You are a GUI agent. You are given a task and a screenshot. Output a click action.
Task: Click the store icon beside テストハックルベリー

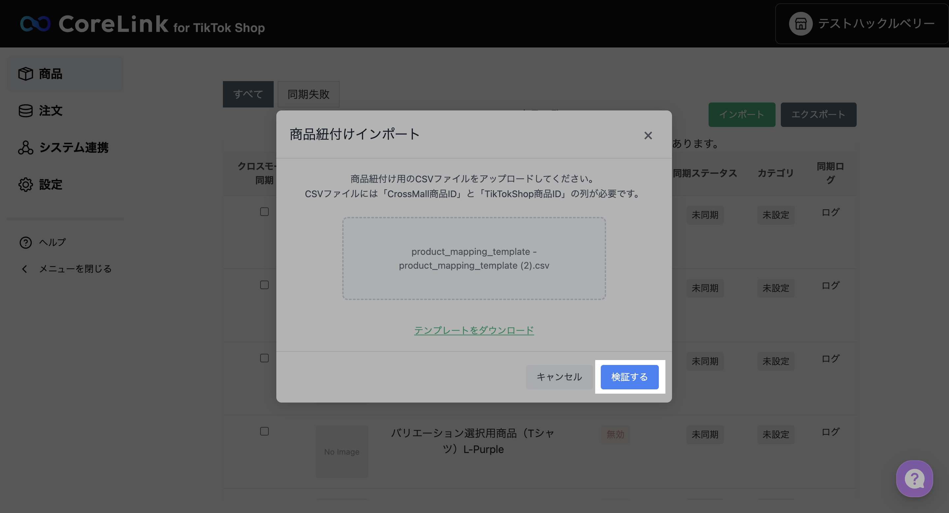(x=800, y=24)
